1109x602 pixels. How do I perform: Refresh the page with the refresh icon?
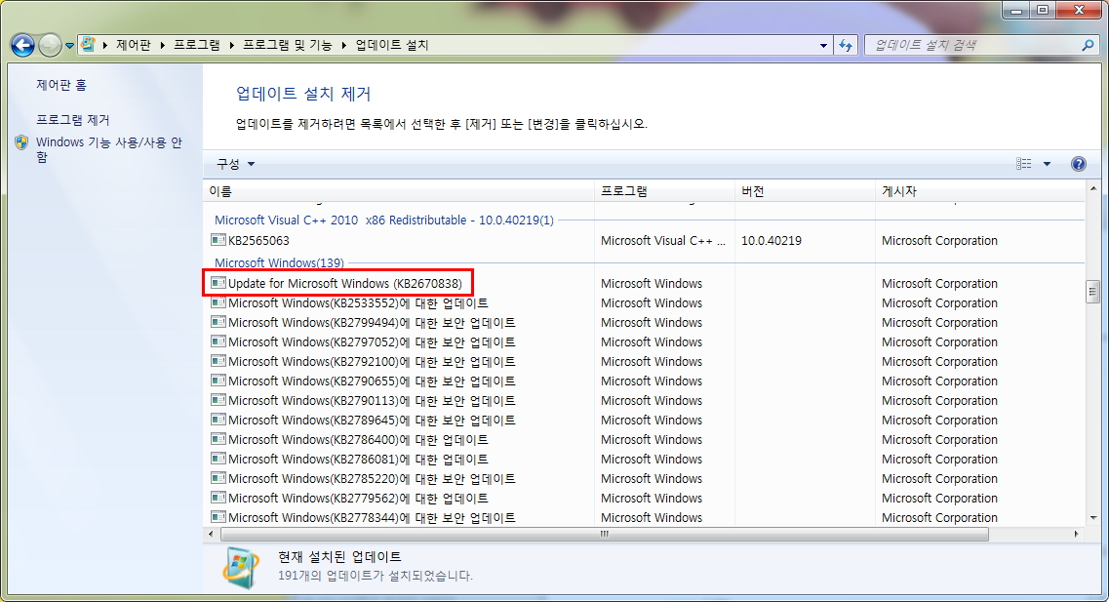tap(846, 45)
